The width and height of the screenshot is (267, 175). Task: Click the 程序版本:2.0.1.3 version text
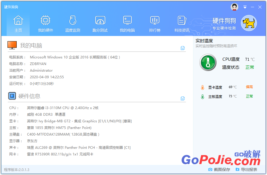pyautogui.click(x=16, y=170)
